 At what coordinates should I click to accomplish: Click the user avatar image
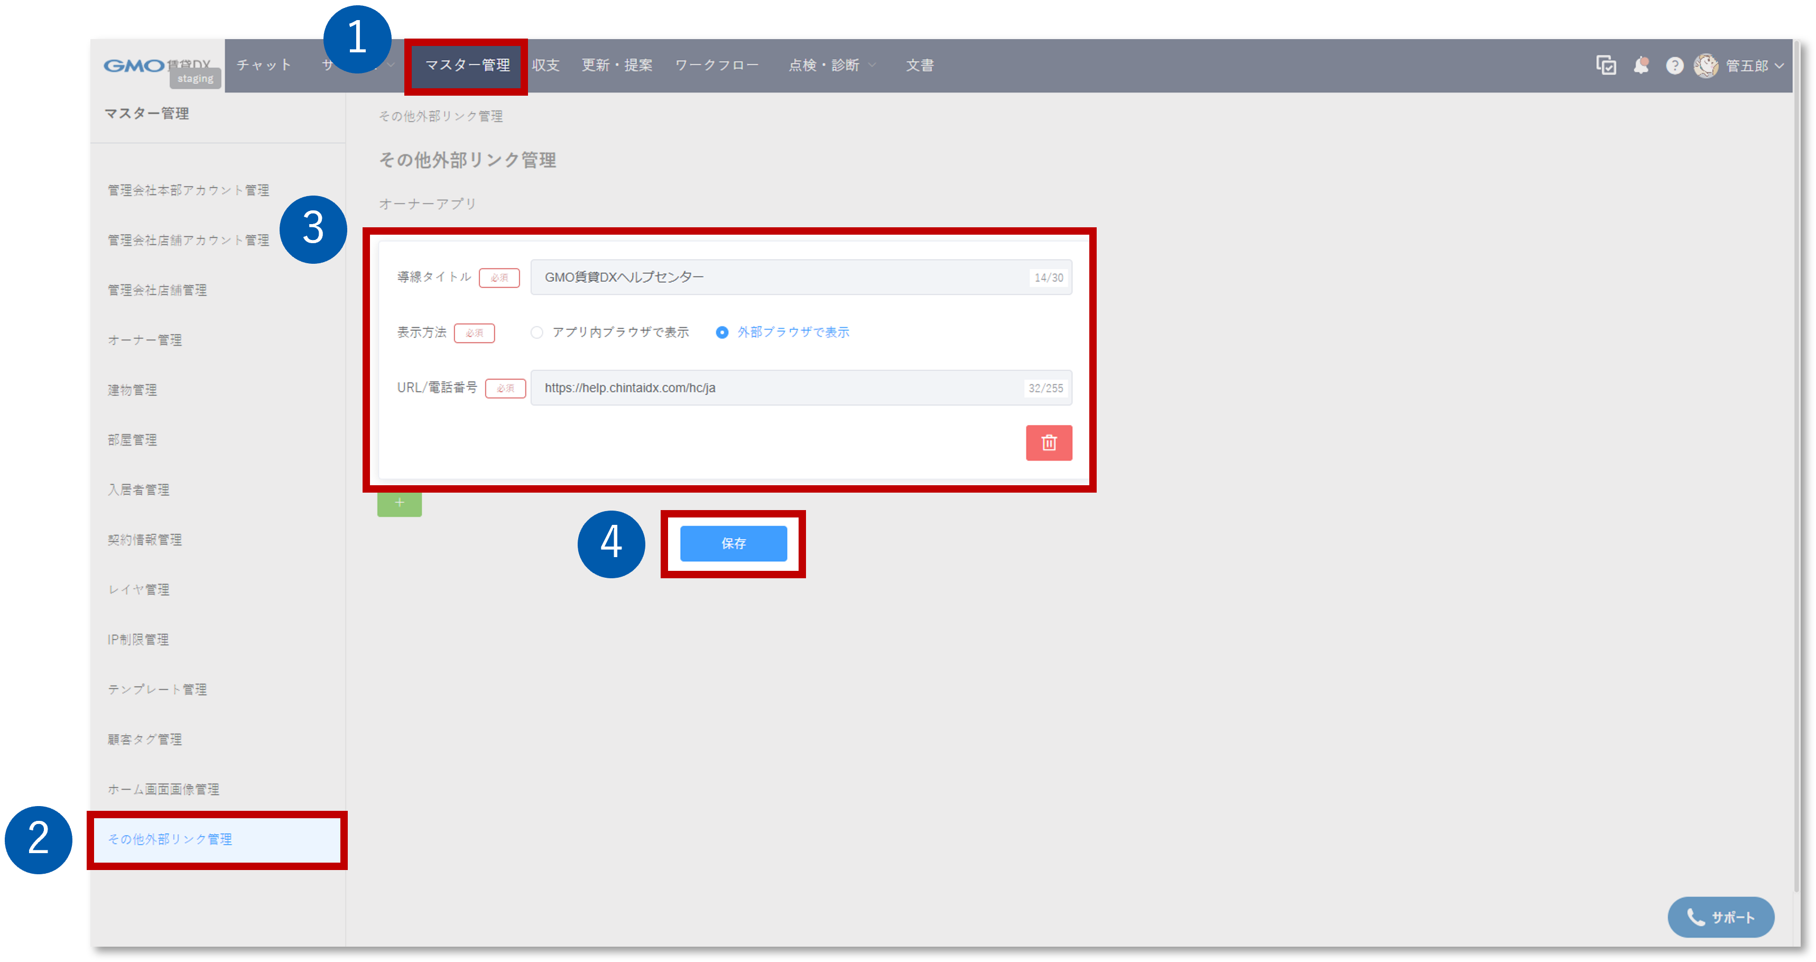tap(1706, 66)
